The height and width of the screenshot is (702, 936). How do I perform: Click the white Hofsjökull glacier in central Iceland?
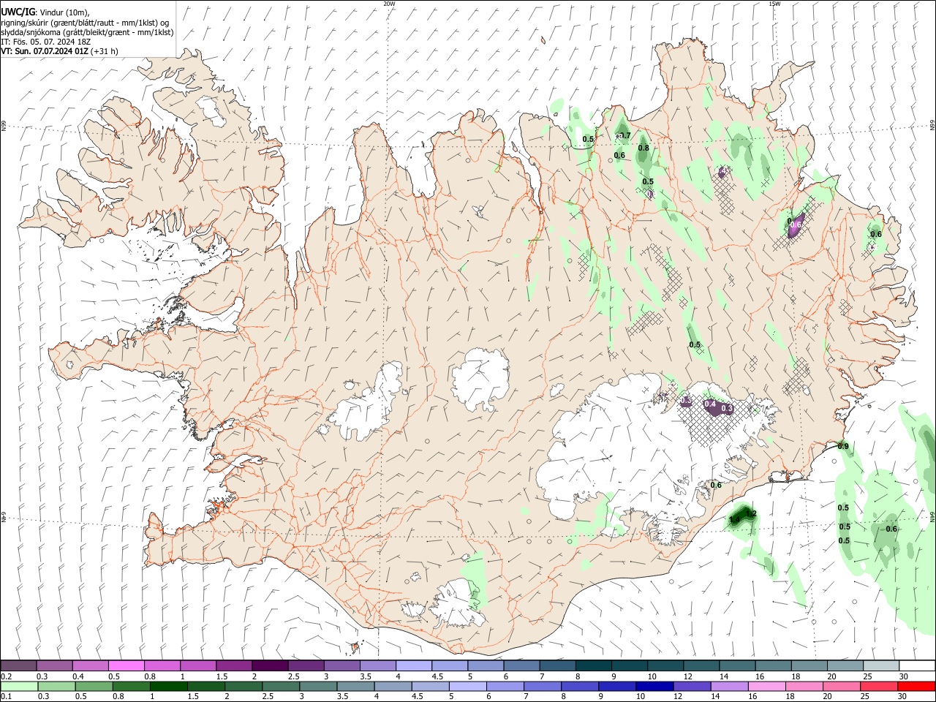[x=480, y=378]
